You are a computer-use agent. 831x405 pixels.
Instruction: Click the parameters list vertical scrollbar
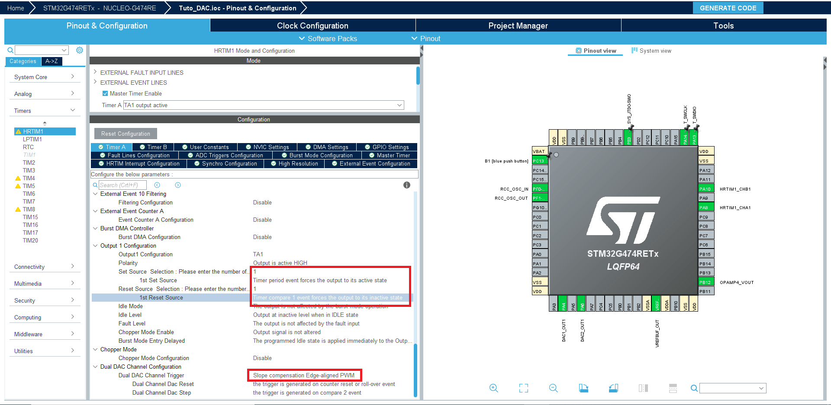click(x=415, y=370)
